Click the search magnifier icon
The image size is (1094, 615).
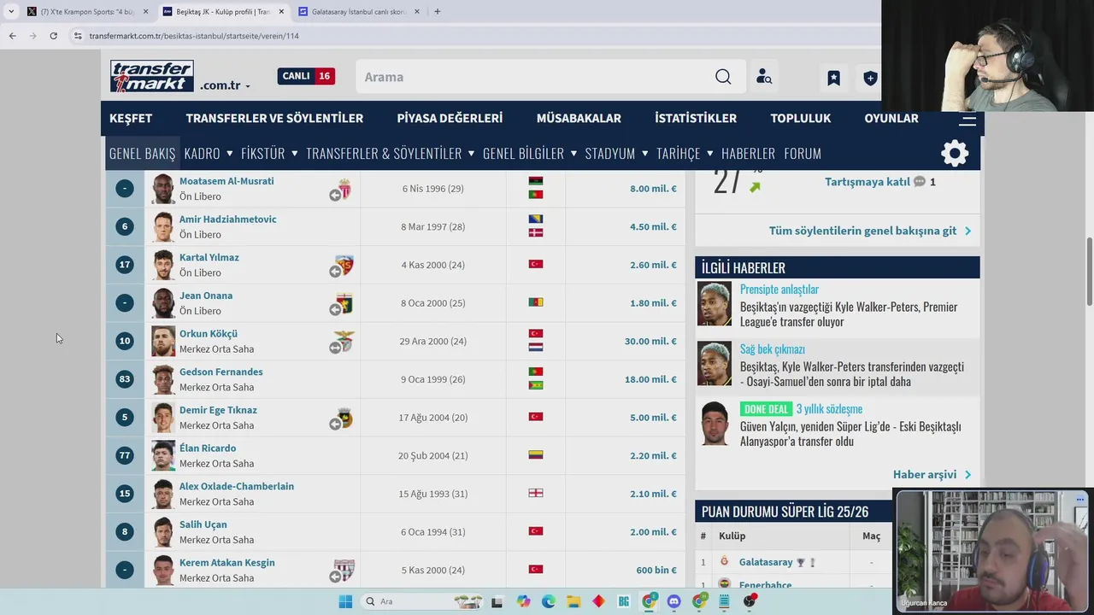click(x=723, y=77)
